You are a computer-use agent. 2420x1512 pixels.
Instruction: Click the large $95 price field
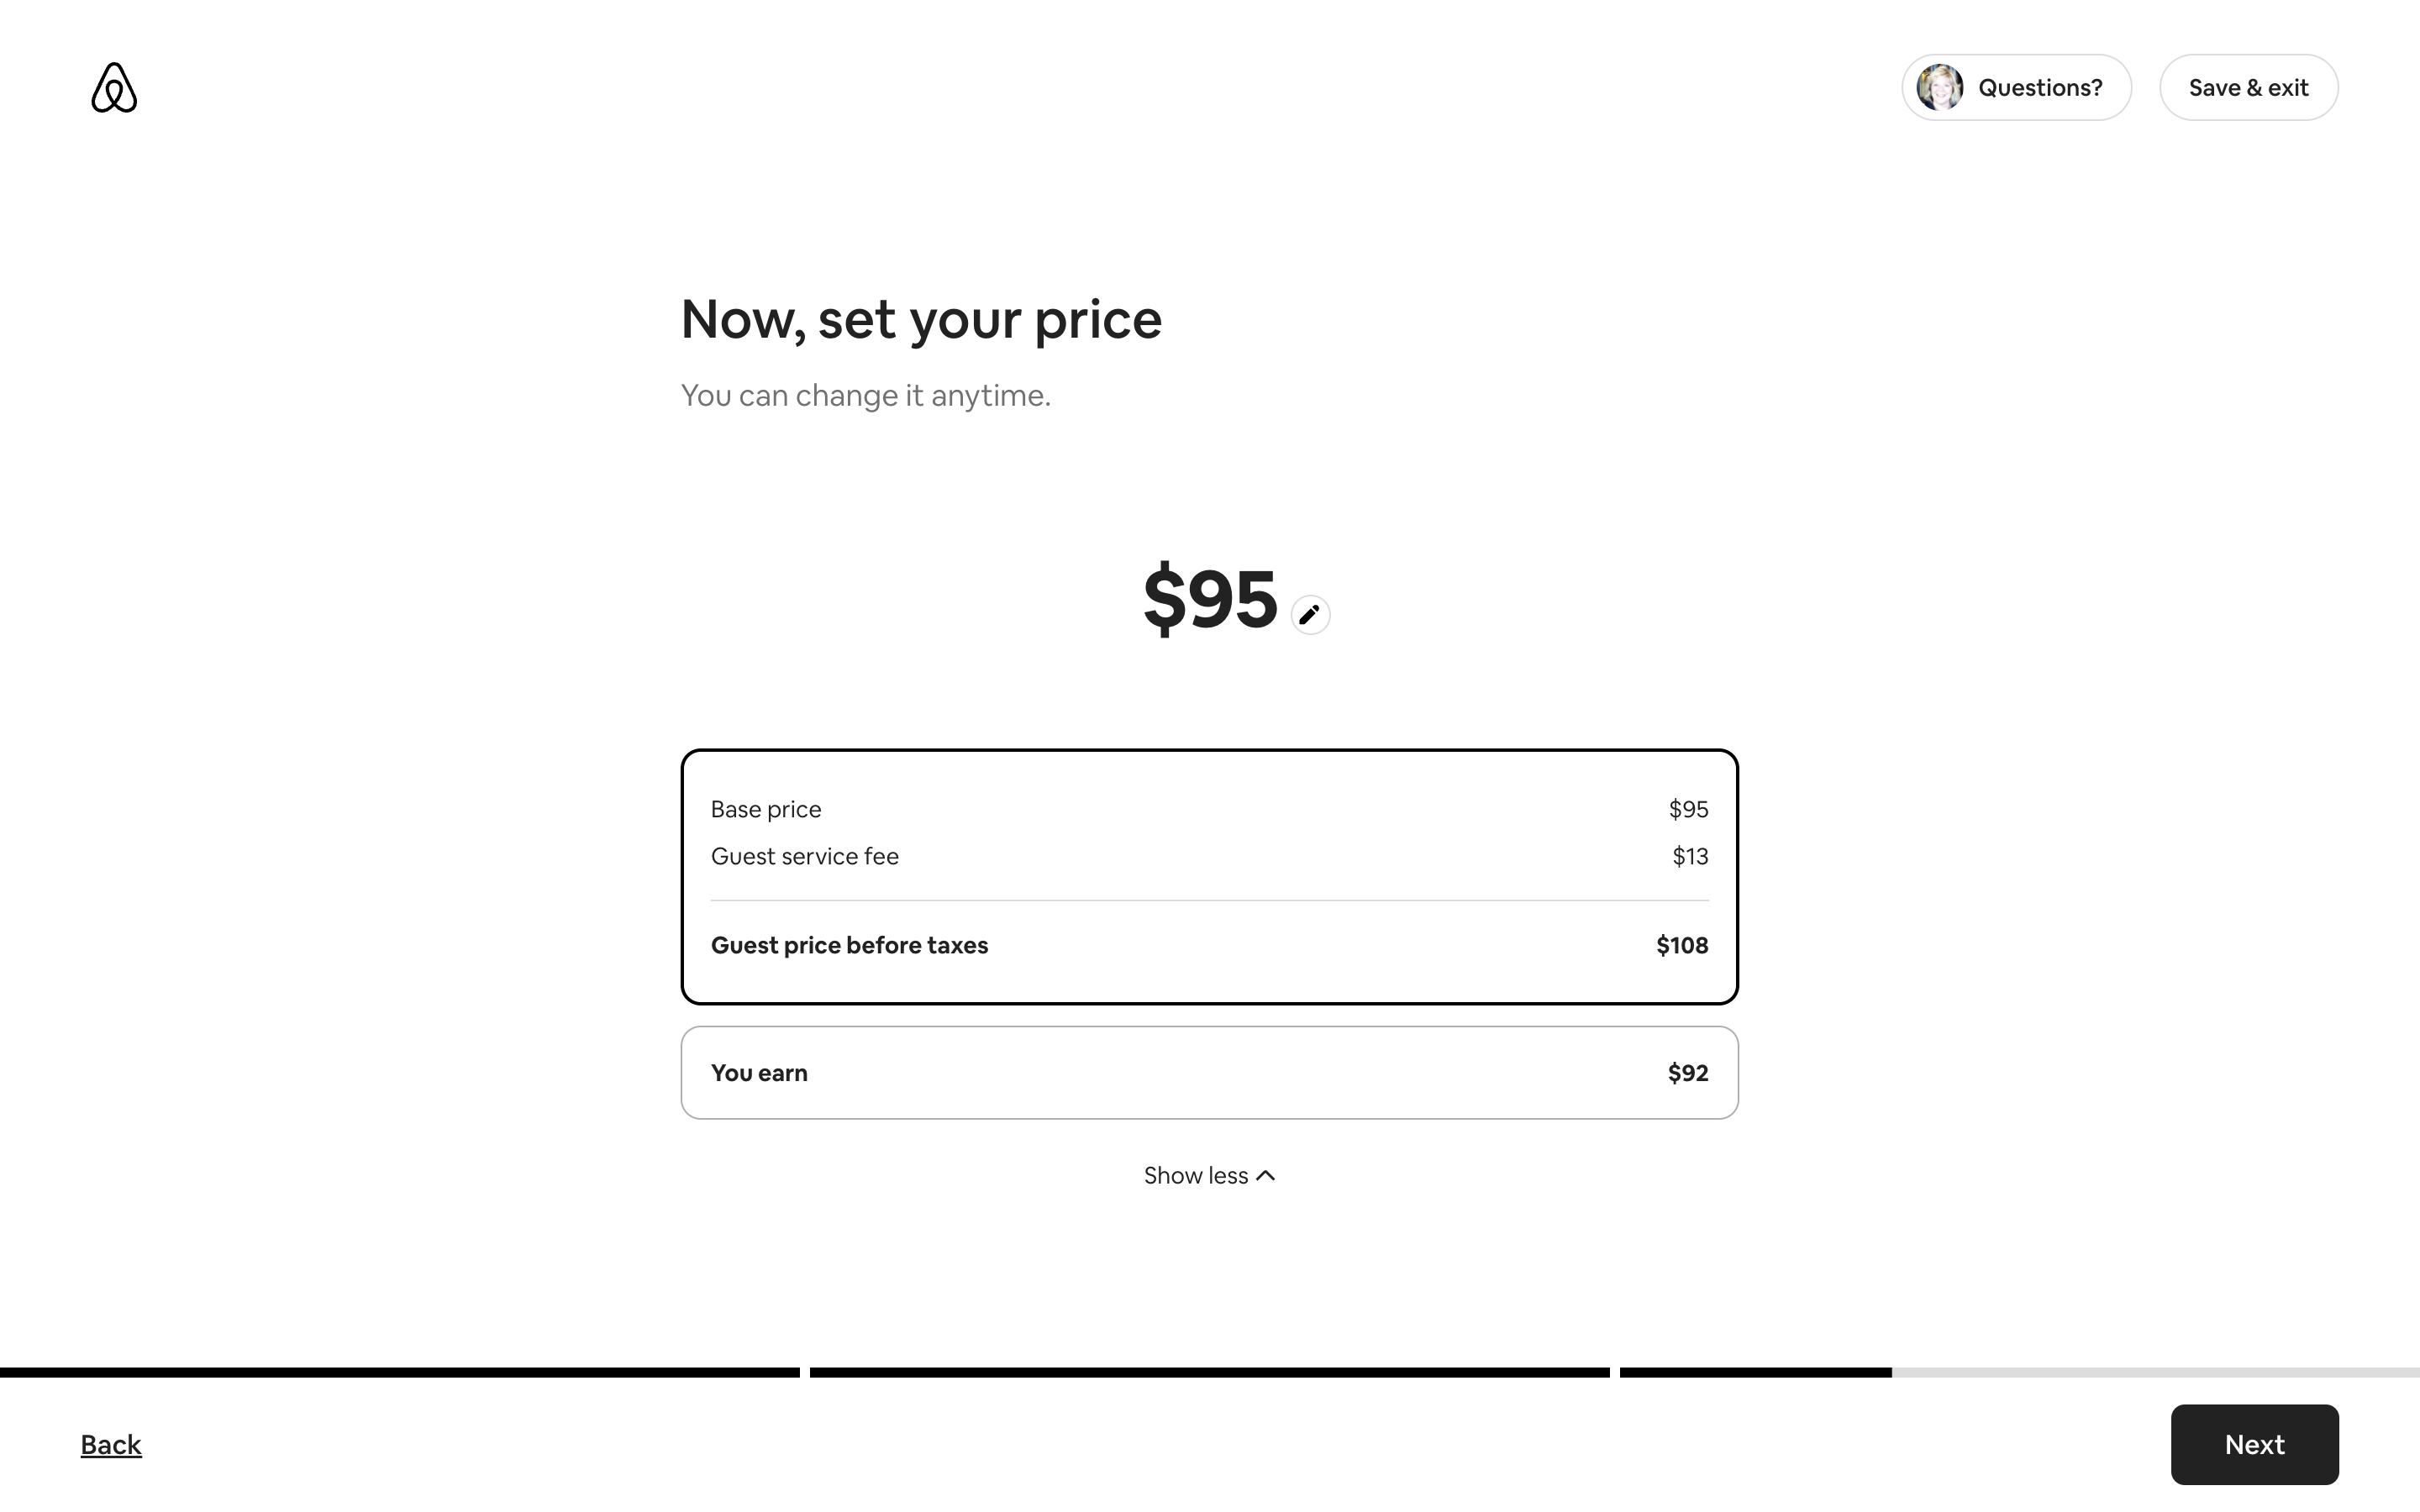(x=1210, y=598)
